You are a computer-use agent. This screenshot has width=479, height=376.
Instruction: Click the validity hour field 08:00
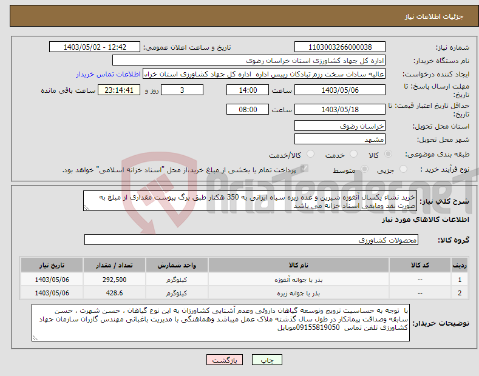248,109
